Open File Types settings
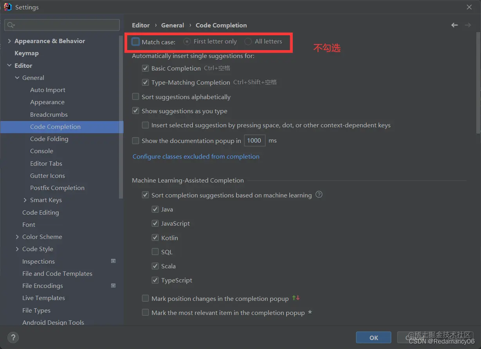Image resolution: width=481 pixels, height=349 pixels. click(36, 310)
